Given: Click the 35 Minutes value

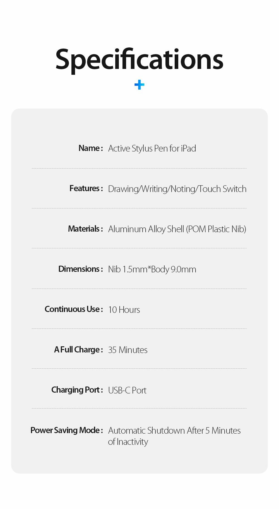Looking at the screenshot, I should tap(128, 350).
